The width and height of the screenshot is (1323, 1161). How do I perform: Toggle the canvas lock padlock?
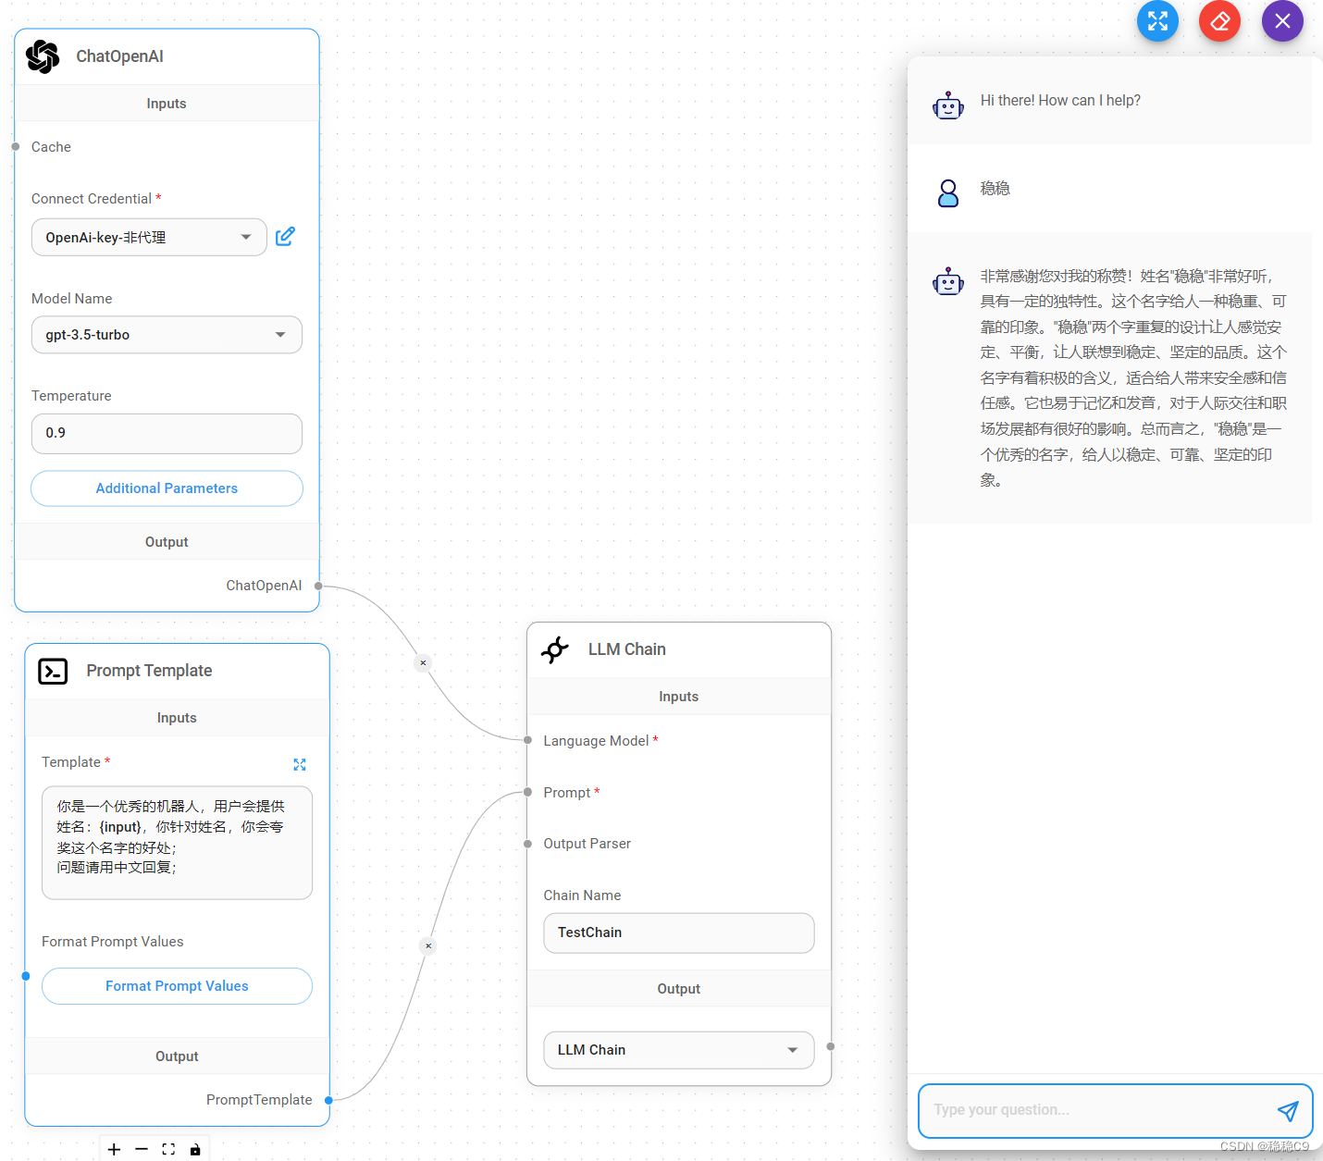coord(195,1149)
